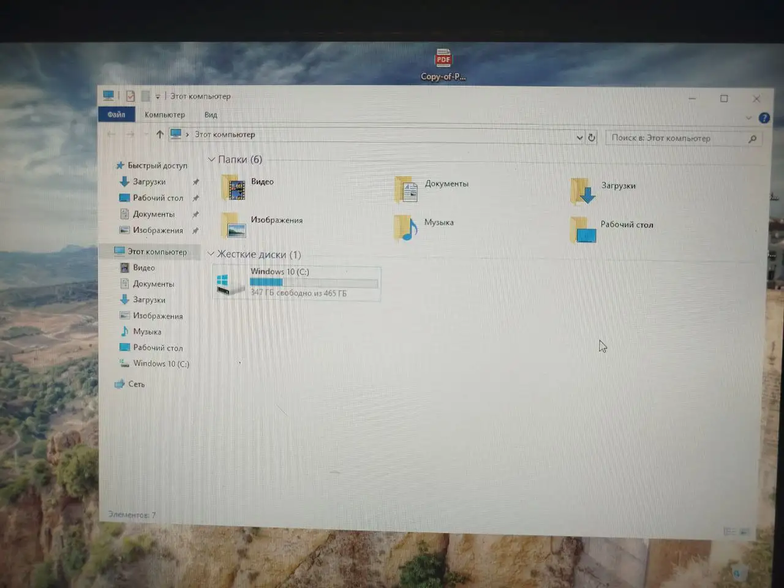
Task: Open the Музыка folder icon
Action: 405,228
